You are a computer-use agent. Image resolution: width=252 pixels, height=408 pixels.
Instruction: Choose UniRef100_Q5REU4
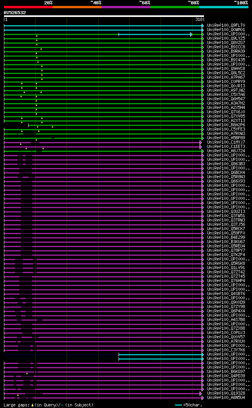(x=226, y=246)
